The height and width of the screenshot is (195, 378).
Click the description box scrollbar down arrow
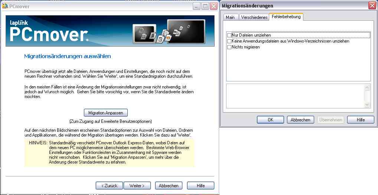coord(368,105)
